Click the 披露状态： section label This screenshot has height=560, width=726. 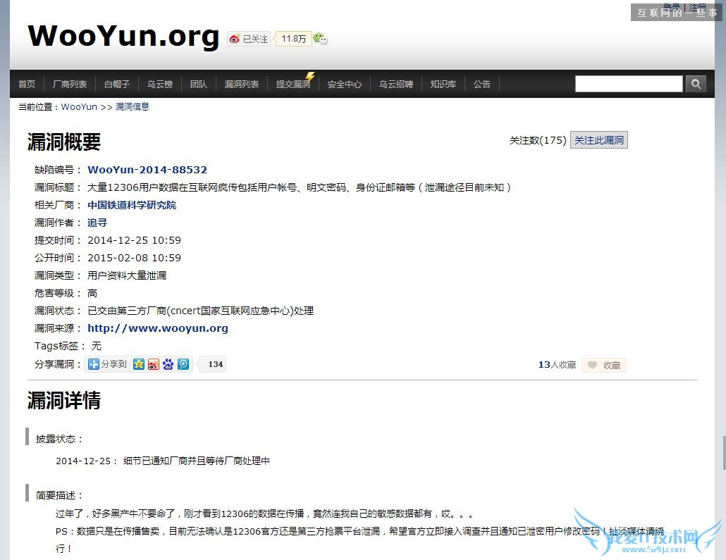click(59, 439)
